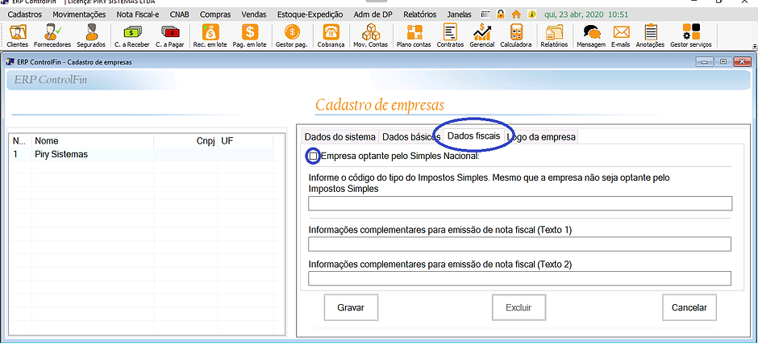This screenshot has height=363, width=758.
Task: Open the Estoque-Expedição menu
Action: pos(310,15)
